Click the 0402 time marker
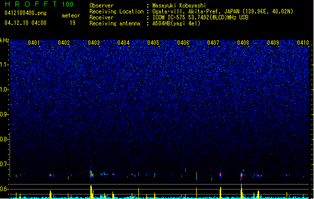 click(64, 43)
